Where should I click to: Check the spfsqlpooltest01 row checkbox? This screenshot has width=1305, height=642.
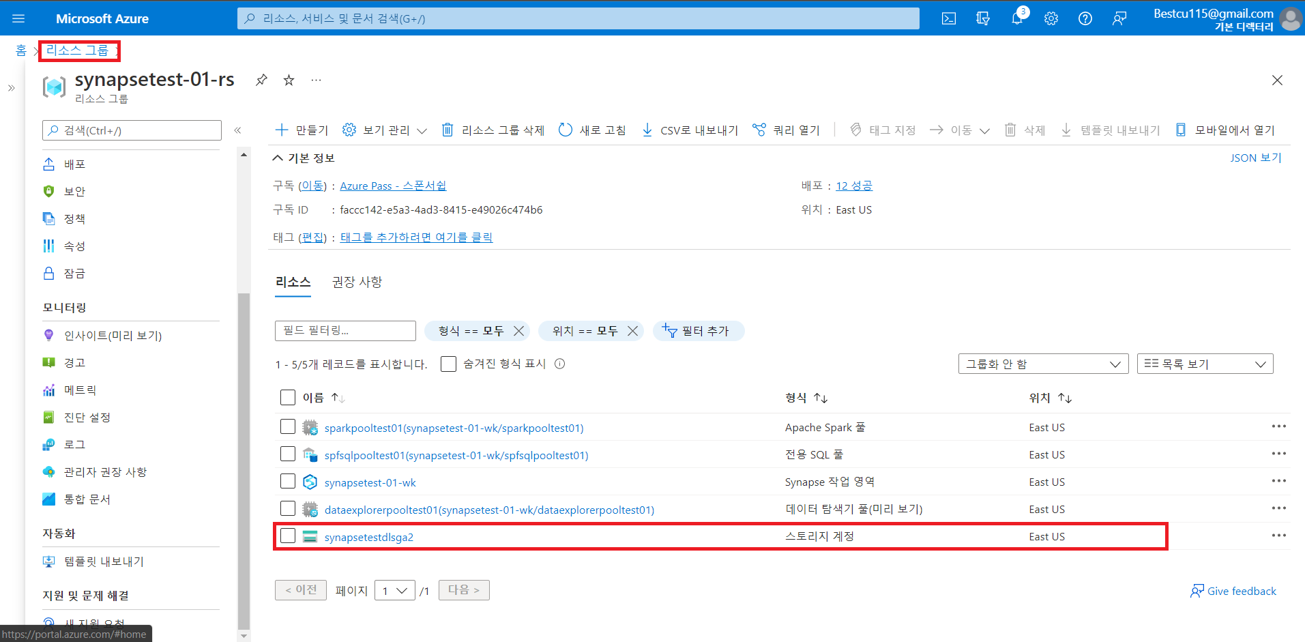click(x=288, y=454)
